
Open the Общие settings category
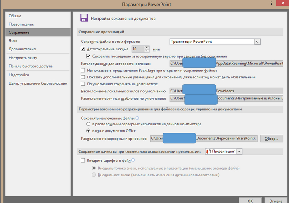pos(15,16)
